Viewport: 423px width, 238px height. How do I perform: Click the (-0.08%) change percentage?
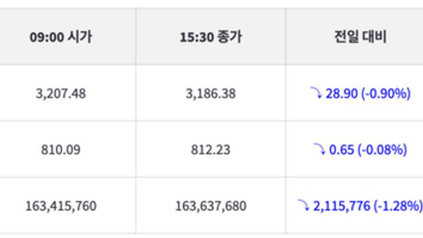[382, 150]
